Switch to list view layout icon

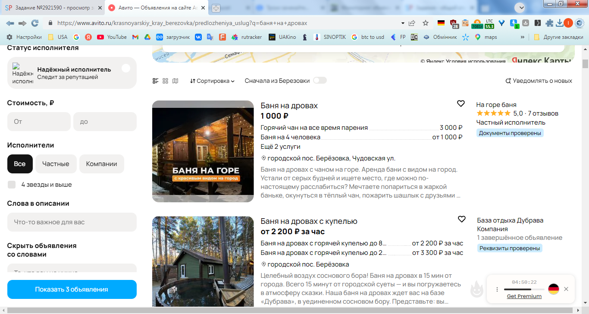pyautogui.click(x=156, y=81)
